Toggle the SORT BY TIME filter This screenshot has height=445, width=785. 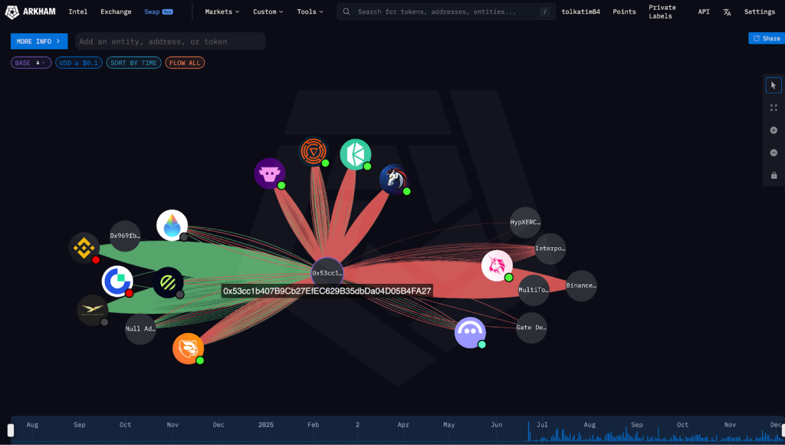(x=133, y=63)
